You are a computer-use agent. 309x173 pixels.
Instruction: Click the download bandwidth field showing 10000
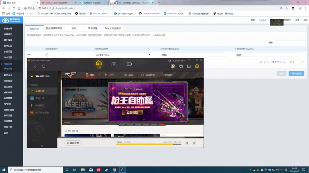(267, 55)
